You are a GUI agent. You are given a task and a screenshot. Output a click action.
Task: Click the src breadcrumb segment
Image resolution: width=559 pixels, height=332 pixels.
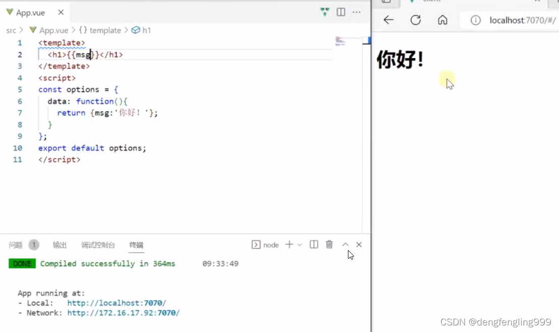click(11, 30)
